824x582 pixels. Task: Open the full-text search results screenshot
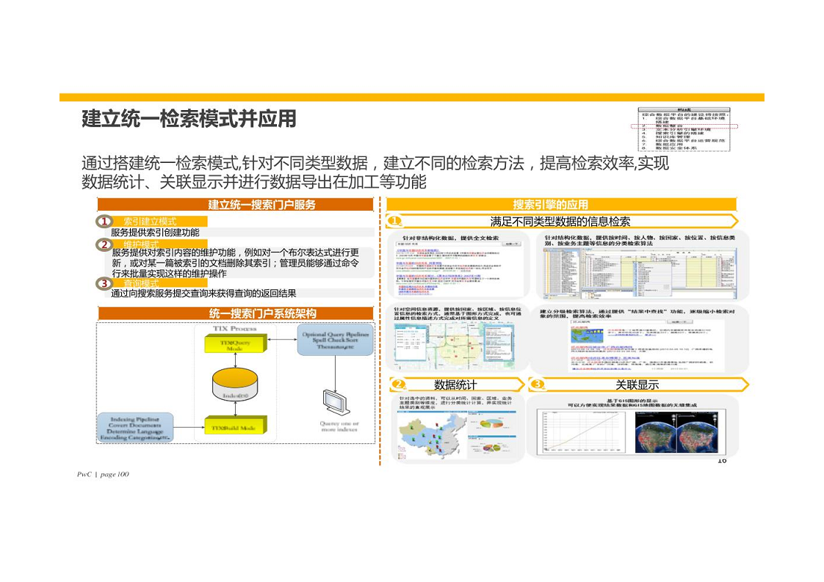coord(458,269)
